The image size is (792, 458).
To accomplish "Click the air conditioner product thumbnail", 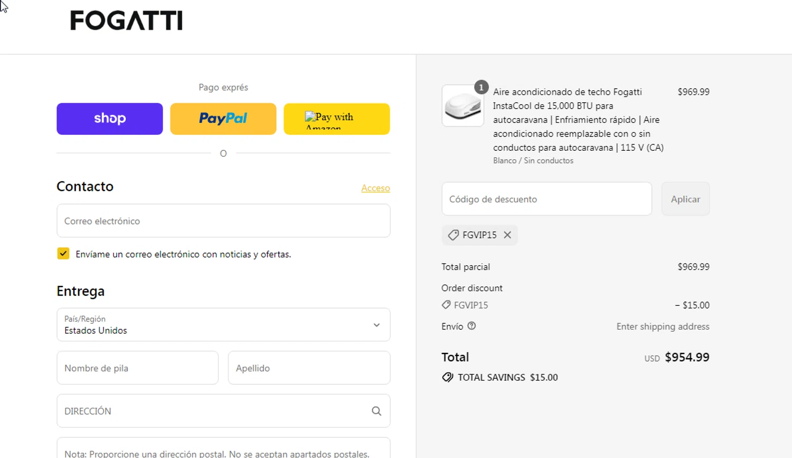I will [x=463, y=106].
